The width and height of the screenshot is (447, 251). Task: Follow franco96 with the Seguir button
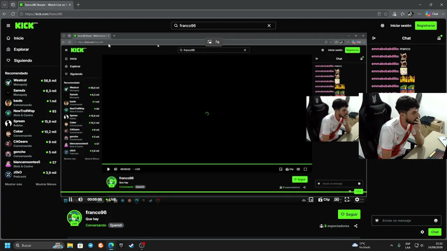[349, 214]
